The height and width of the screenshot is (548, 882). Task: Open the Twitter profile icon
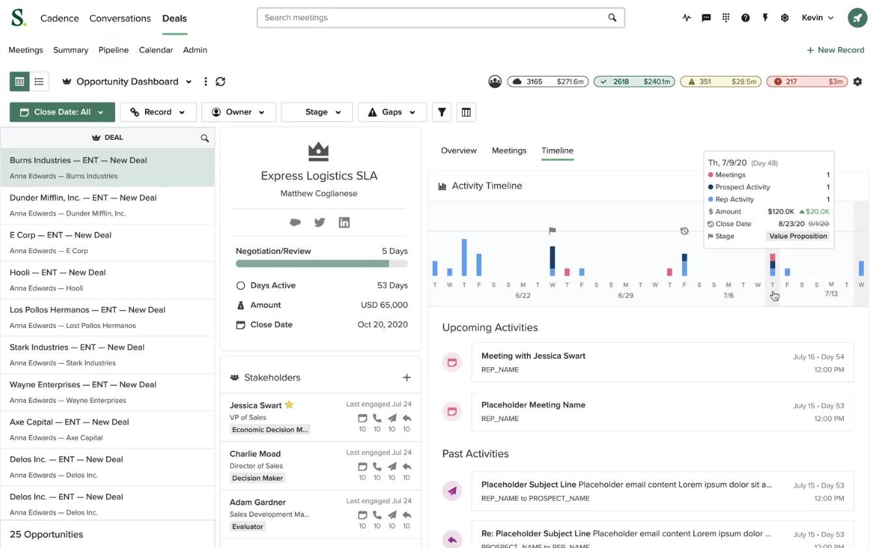click(x=320, y=223)
